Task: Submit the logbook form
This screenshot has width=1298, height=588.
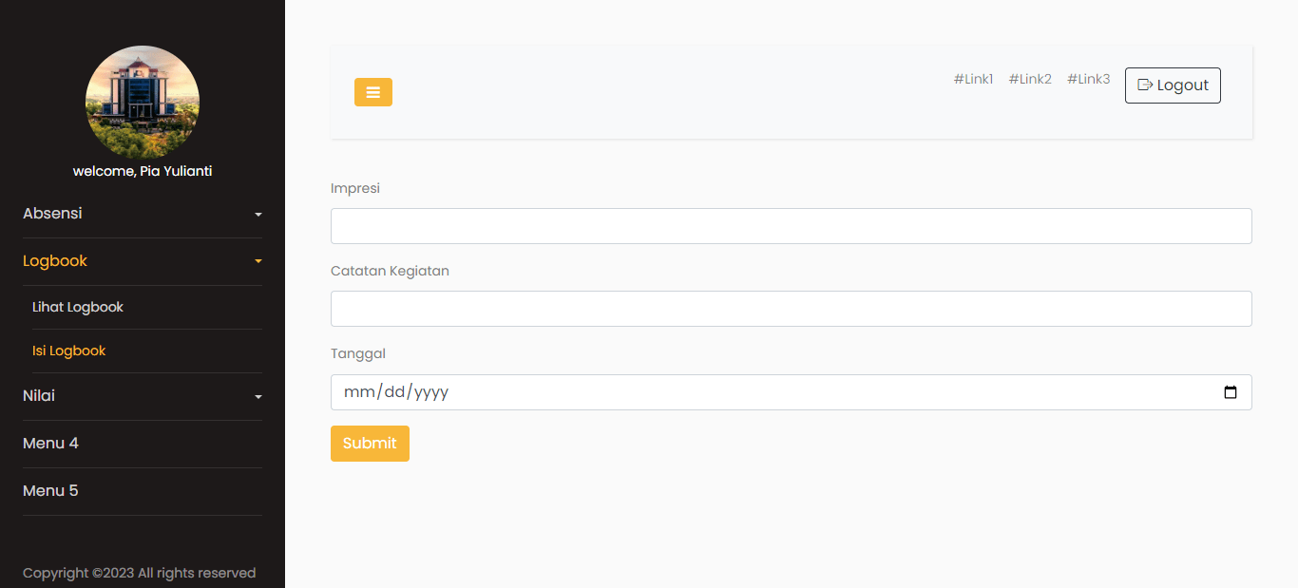Action: (x=370, y=444)
